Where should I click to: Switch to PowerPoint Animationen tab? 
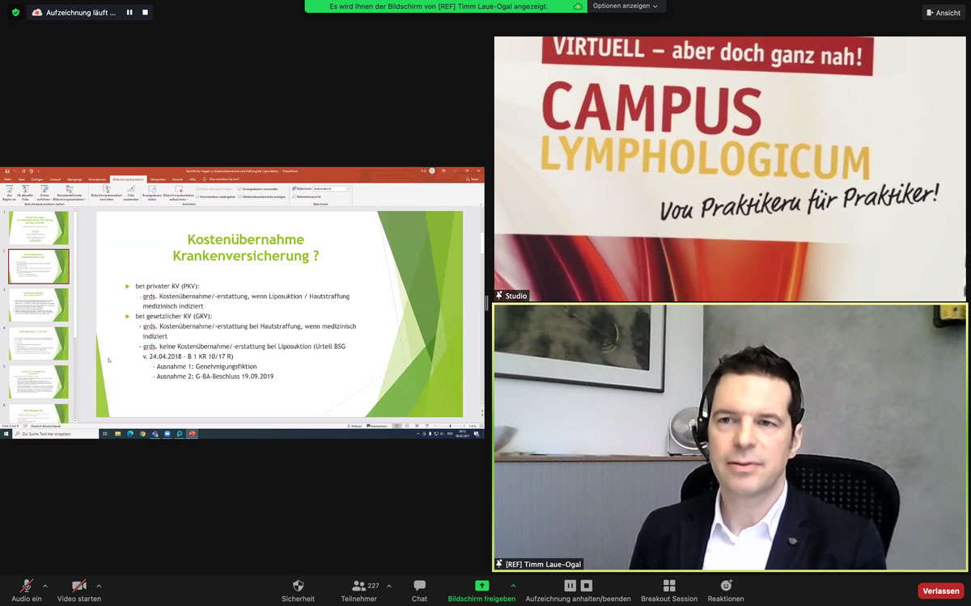[97, 179]
